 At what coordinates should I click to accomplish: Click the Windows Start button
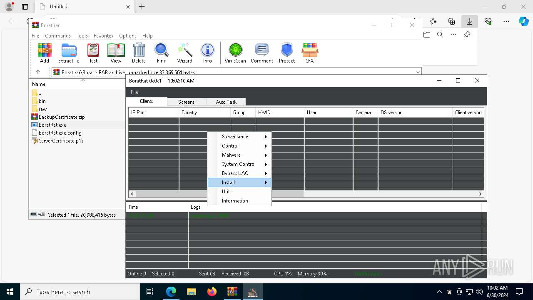[10, 292]
